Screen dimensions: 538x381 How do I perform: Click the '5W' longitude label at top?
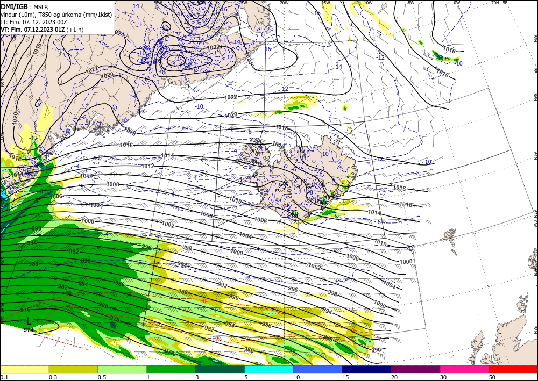click(411, 3)
